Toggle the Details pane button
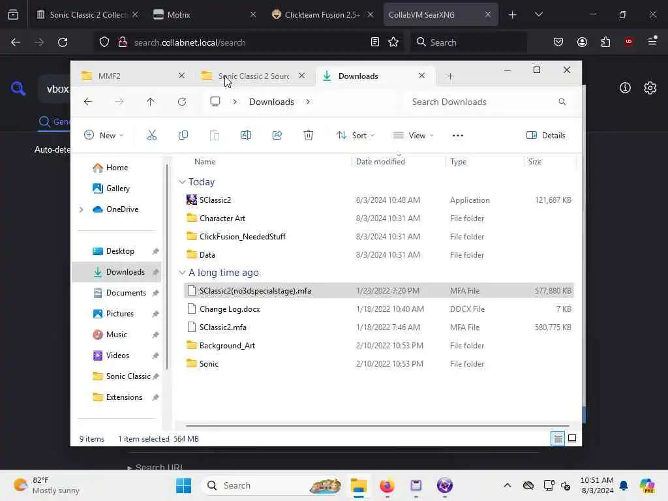The width and height of the screenshot is (668, 501). (546, 136)
